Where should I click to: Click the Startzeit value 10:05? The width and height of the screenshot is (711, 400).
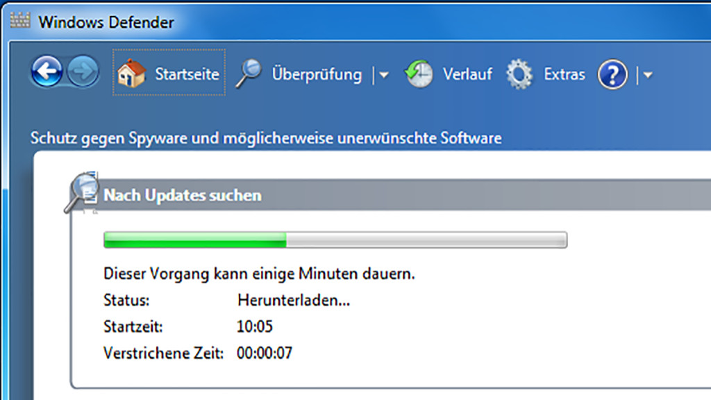(254, 326)
